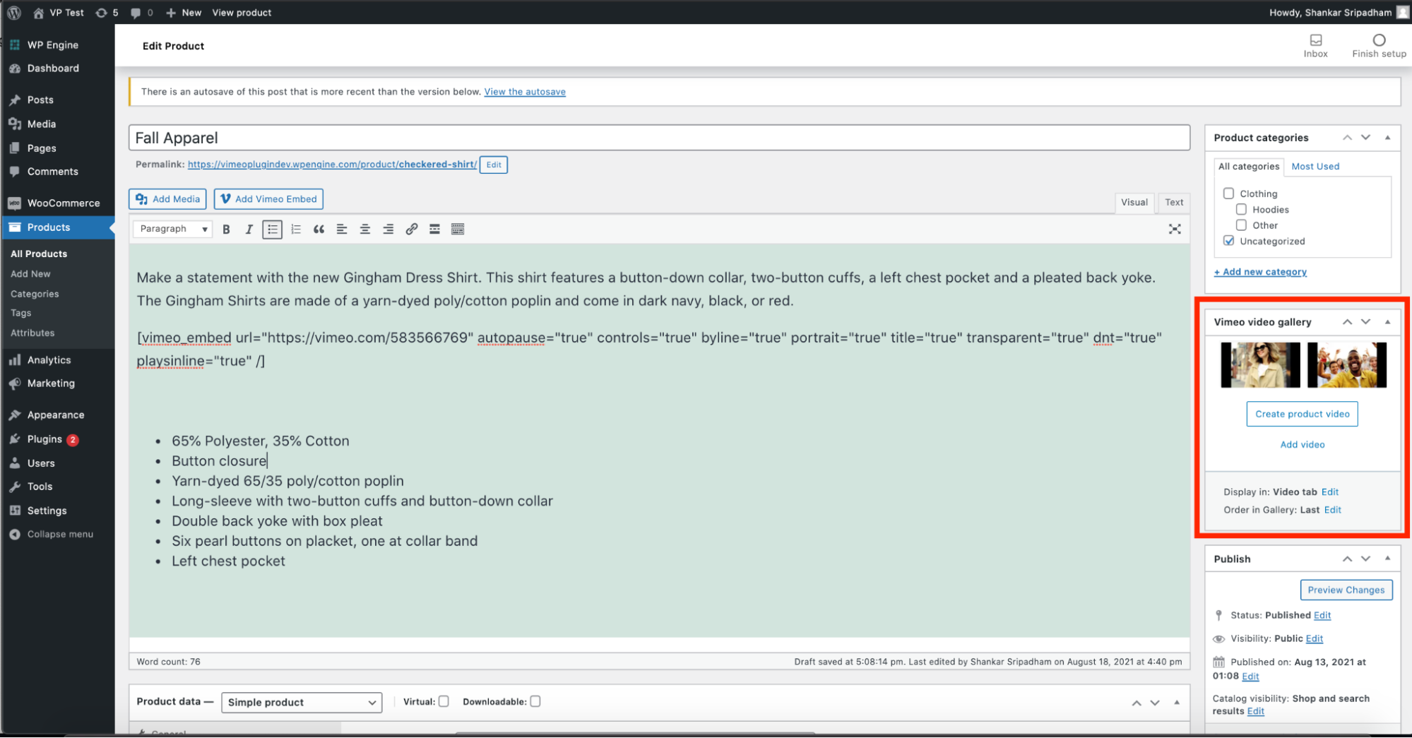Click View the autosave link

point(525,92)
